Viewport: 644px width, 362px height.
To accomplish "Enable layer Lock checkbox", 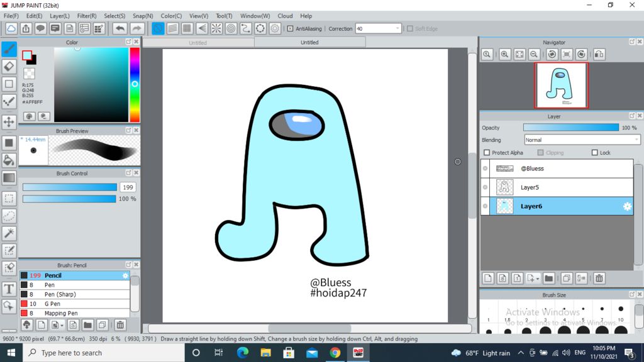I will click(x=595, y=153).
